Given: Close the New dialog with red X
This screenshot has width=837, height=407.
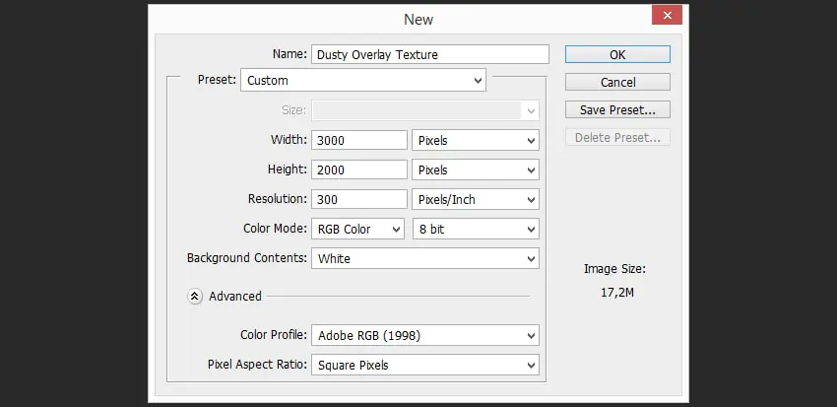Looking at the screenshot, I should click(x=667, y=16).
